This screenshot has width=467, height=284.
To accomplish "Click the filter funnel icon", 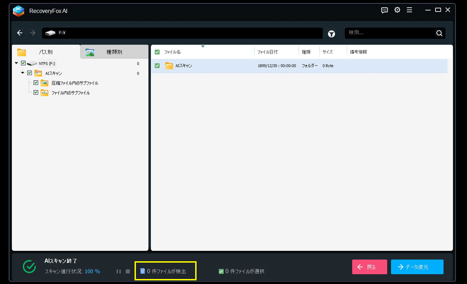I will [x=332, y=33].
